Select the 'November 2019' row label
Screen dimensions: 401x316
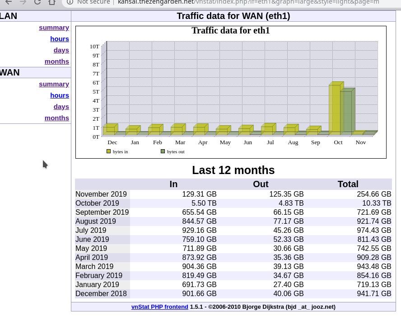(101, 194)
